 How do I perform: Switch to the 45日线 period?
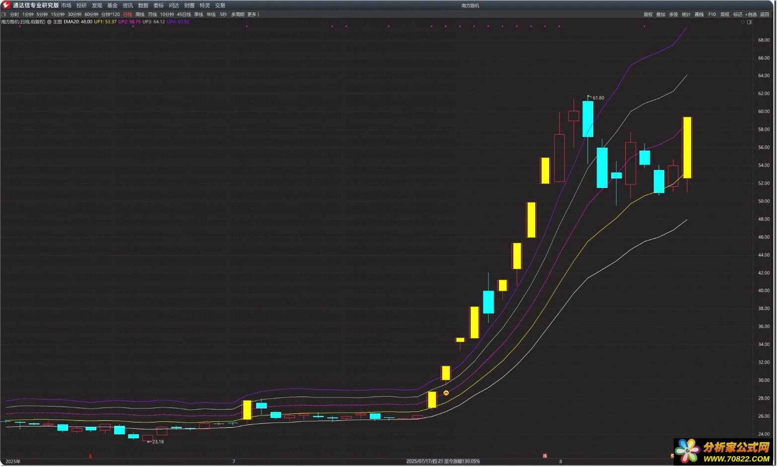[184, 14]
